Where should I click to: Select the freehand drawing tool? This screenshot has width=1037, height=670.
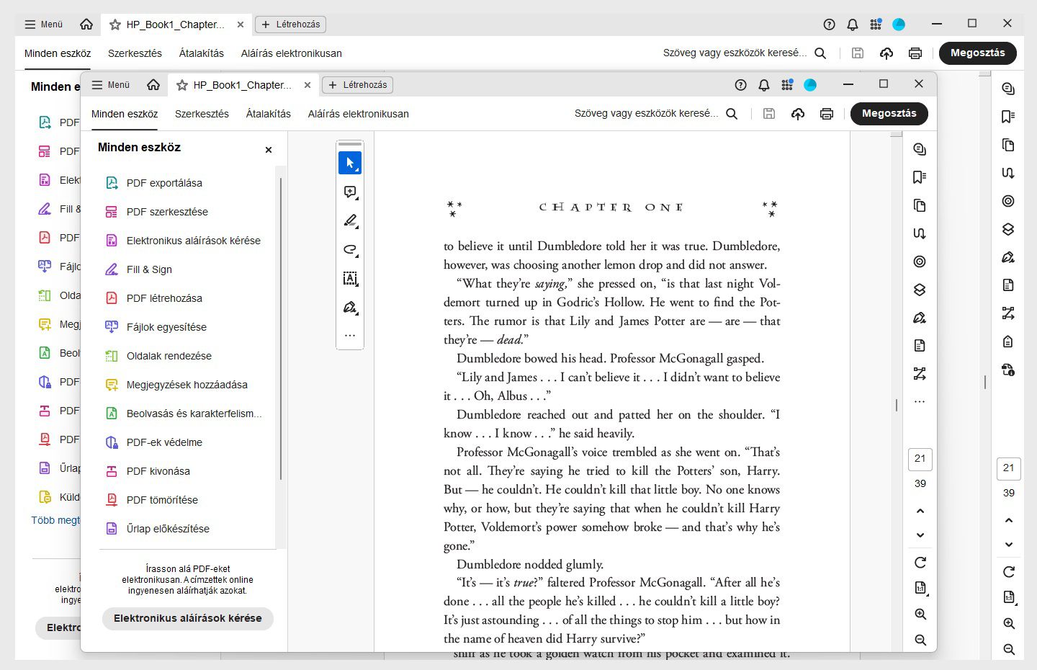coord(350,250)
